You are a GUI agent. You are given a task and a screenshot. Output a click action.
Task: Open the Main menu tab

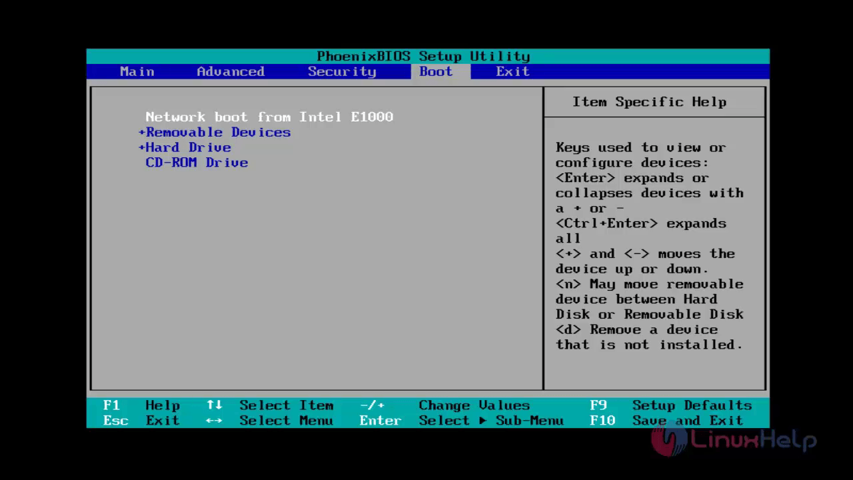click(x=137, y=71)
